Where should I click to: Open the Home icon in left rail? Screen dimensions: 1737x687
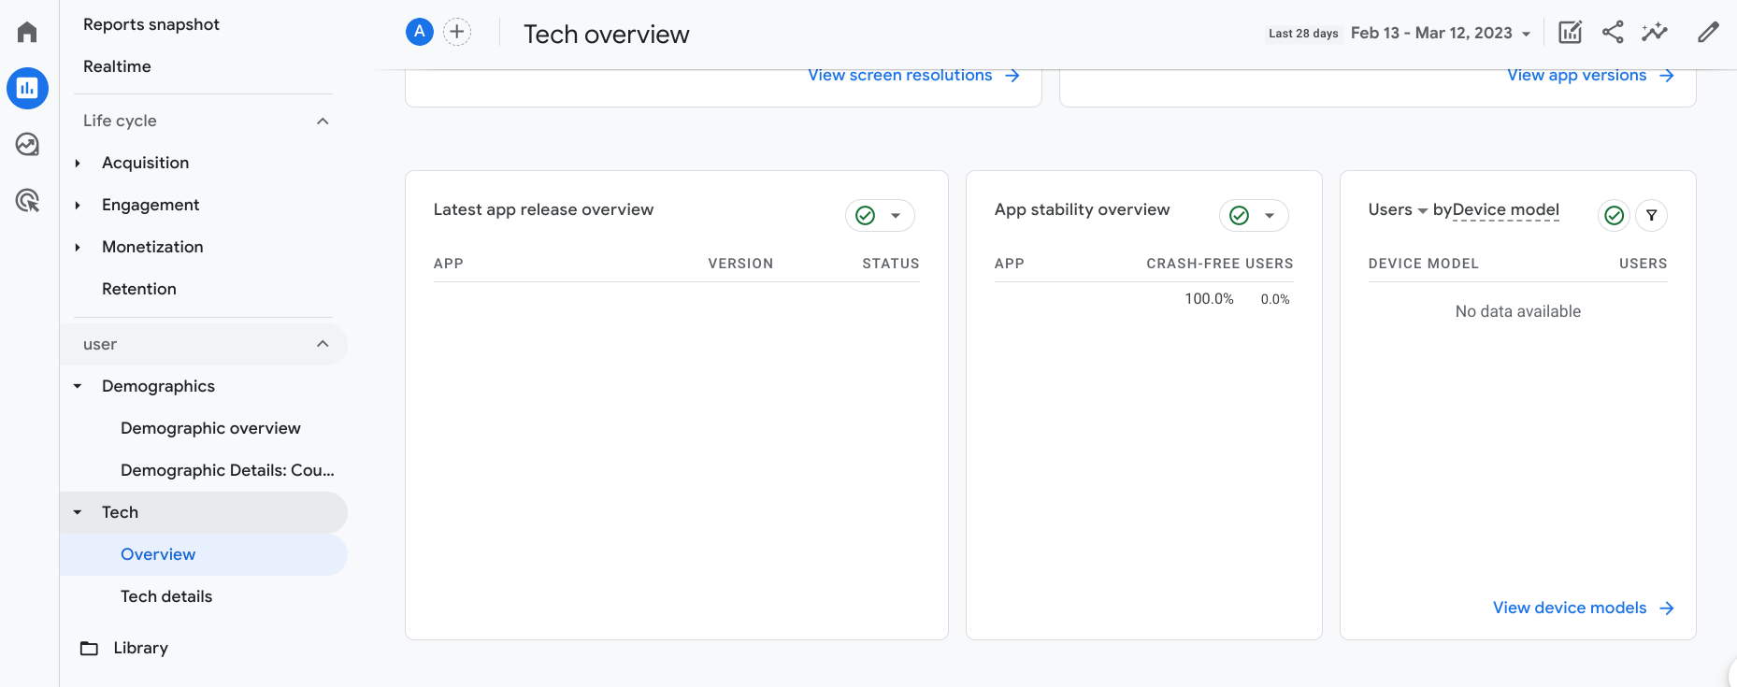click(27, 33)
